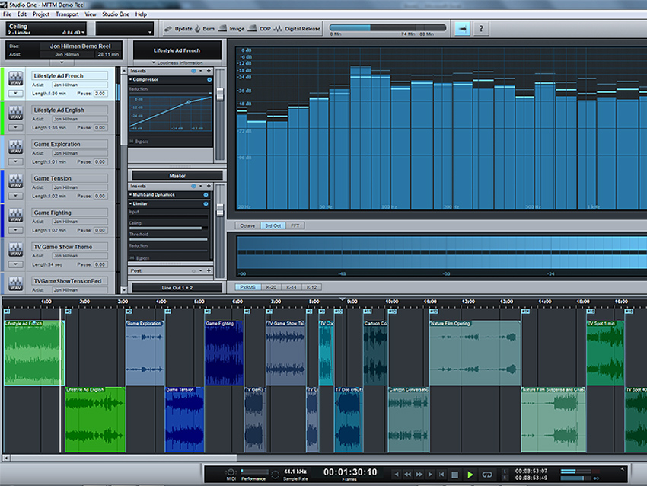Click the Update toolbar icon
This screenshot has width=647, height=486.
(x=169, y=29)
